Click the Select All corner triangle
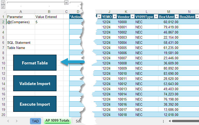This screenshot has height=125, width=199. tap(4, 12)
